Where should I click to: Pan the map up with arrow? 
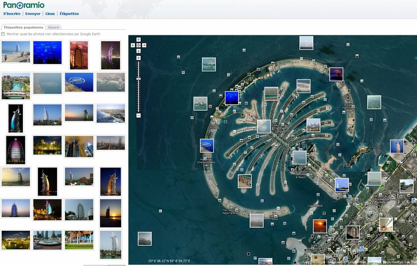click(x=138, y=40)
